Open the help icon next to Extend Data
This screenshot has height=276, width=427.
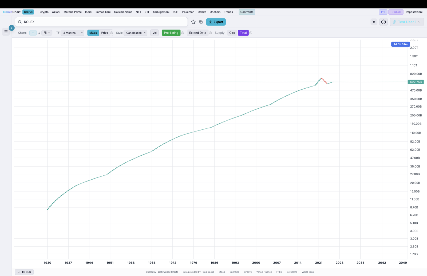[x=211, y=33]
